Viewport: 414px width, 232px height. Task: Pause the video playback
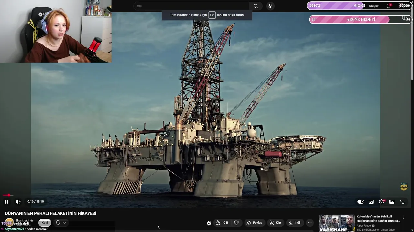coord(7,202)
